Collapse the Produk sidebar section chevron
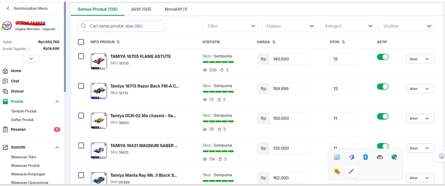 point(57,102)
